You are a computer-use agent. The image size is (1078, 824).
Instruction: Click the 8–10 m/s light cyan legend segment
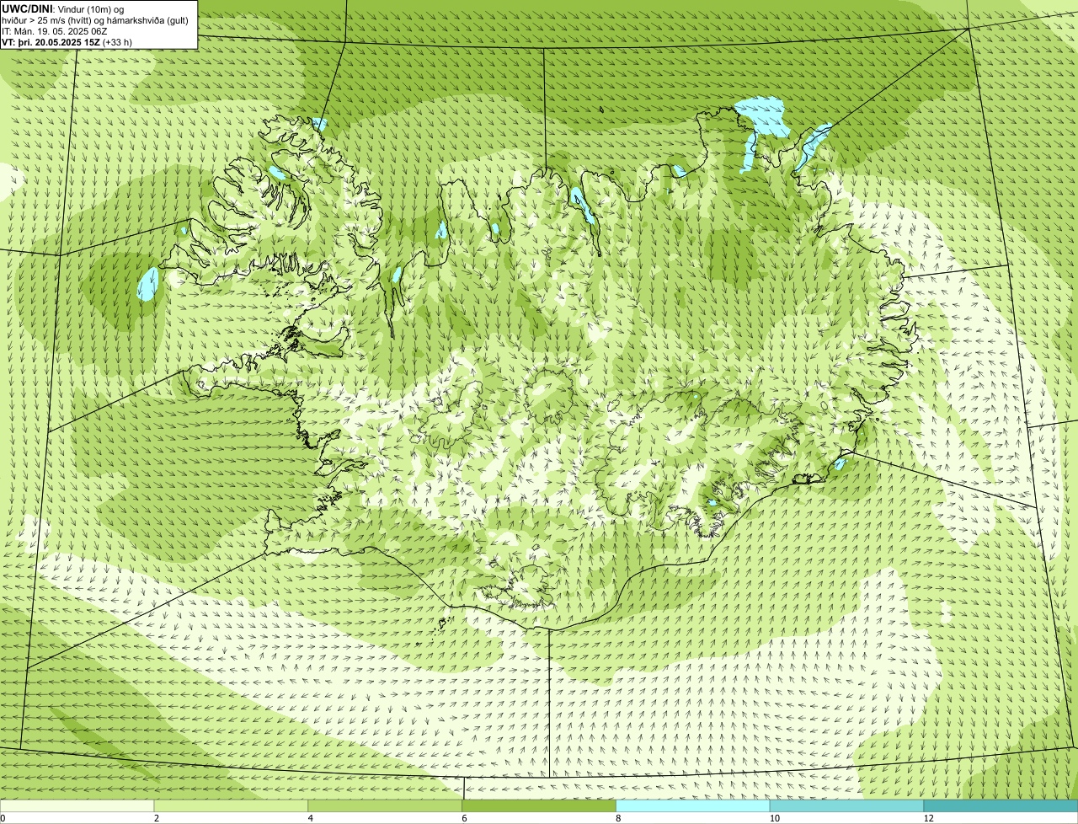(693, 806)
